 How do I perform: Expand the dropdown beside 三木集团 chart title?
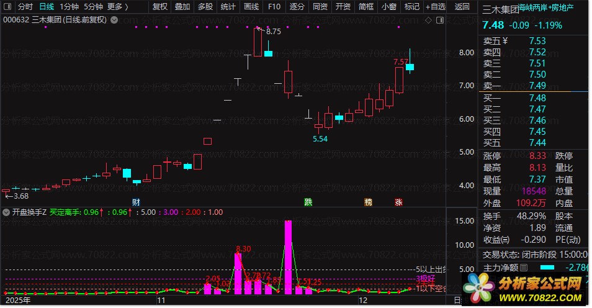tap(114, 20)
